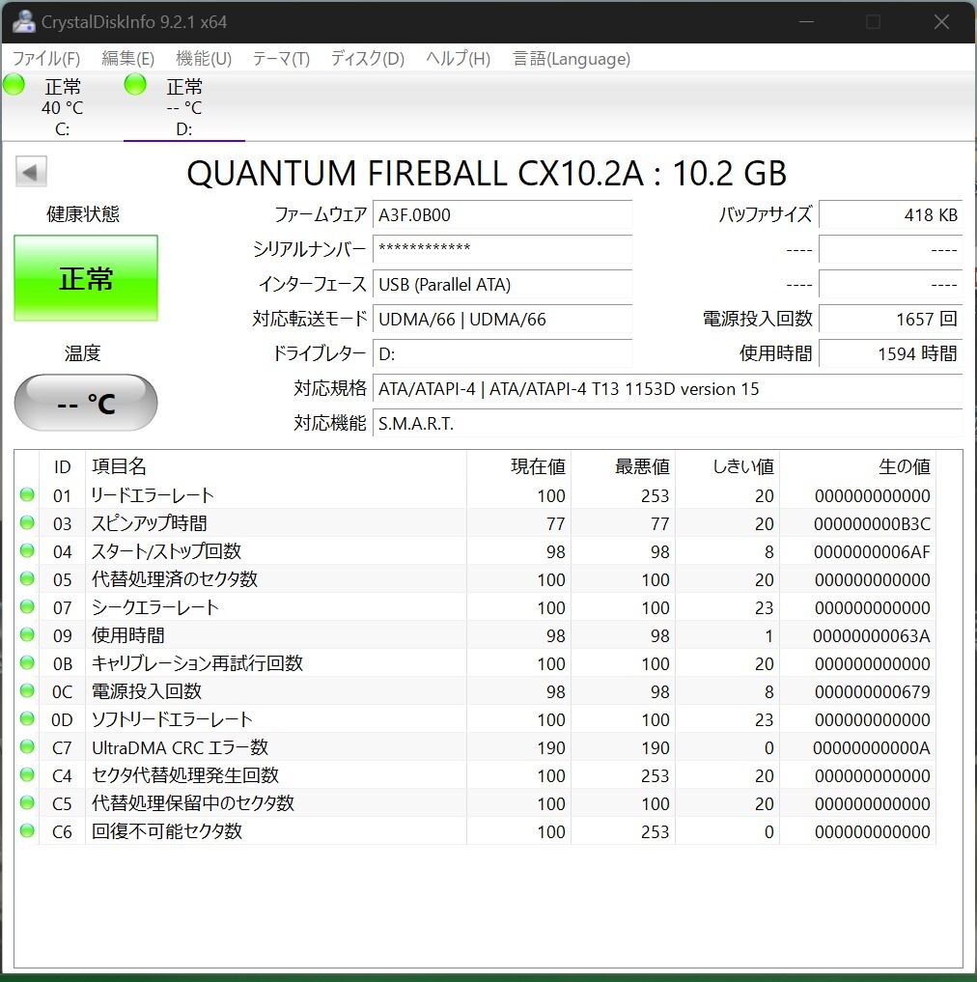This screenshot has height=982, width=977.
Task: Click the health indicator beside UltraDMA CRC エラー数
Action: click(26, 746)
